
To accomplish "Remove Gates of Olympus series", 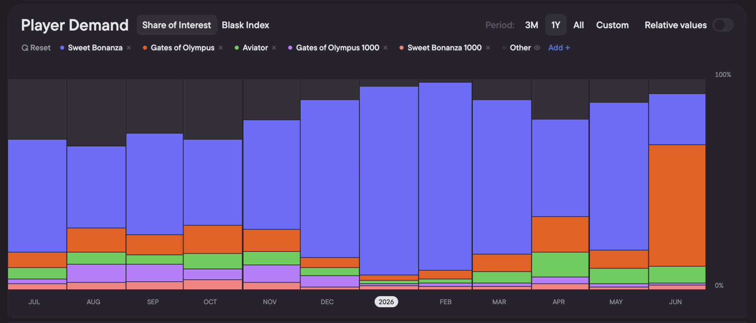I will click(x=221, y=48).
